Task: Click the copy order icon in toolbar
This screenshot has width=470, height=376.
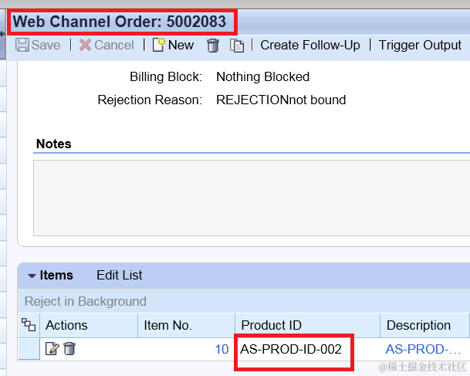Action: pos(237,46)
